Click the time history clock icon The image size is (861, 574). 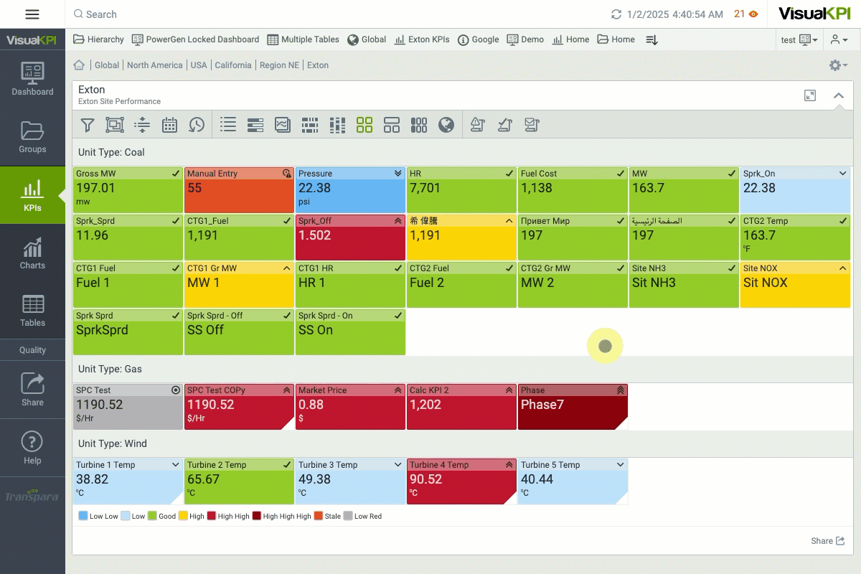pyautogui.click(x=197, y=125)
